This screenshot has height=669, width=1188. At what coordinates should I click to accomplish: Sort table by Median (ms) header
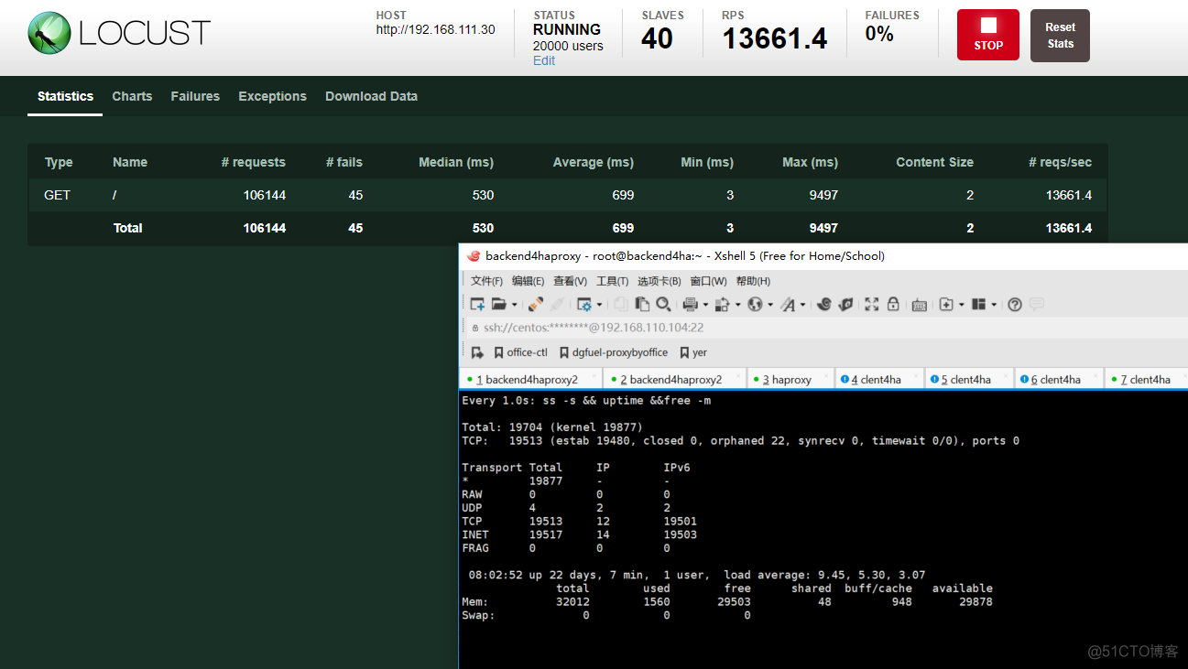point(456,162)
